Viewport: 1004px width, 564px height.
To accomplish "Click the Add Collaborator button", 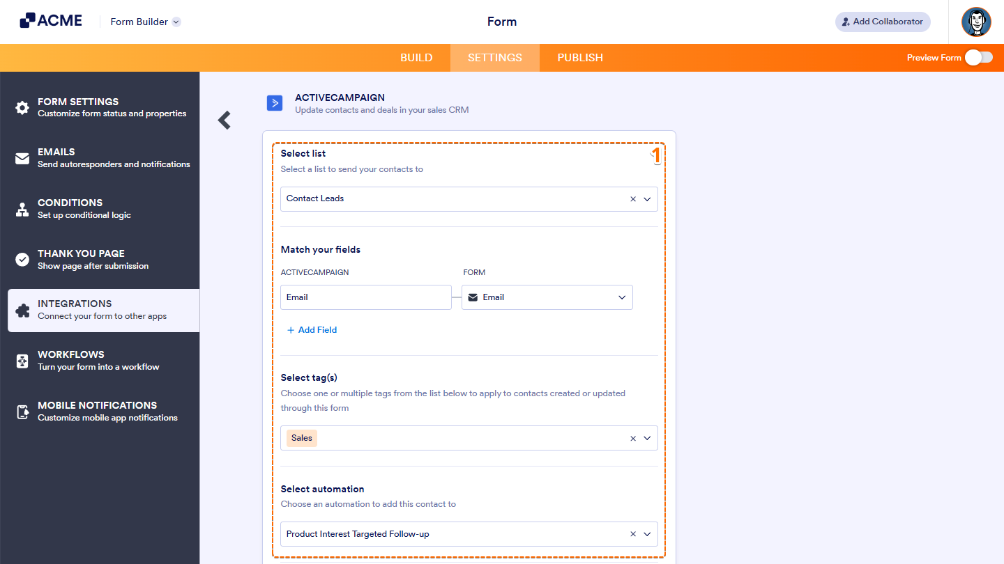I will pyautogui.click(x=883, y=22).
